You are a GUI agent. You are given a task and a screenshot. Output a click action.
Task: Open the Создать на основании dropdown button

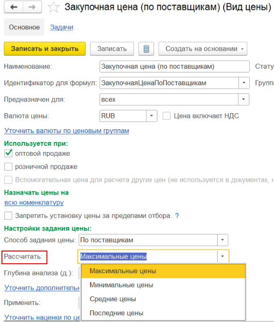coord(203,49)
